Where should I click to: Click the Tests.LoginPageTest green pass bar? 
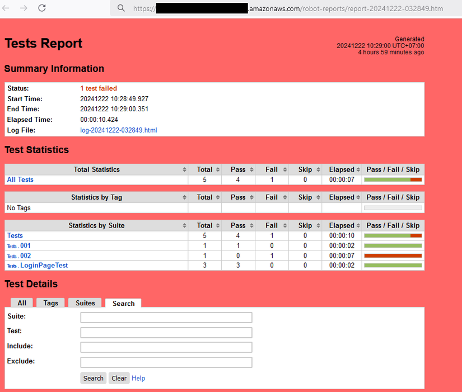click(393, 266)
